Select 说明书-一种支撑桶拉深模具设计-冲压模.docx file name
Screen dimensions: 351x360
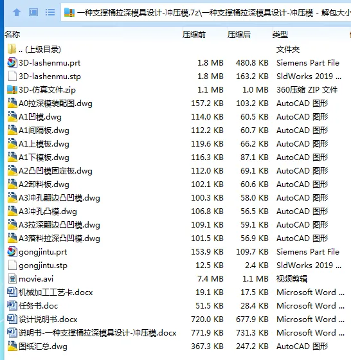tap(98, 333)
